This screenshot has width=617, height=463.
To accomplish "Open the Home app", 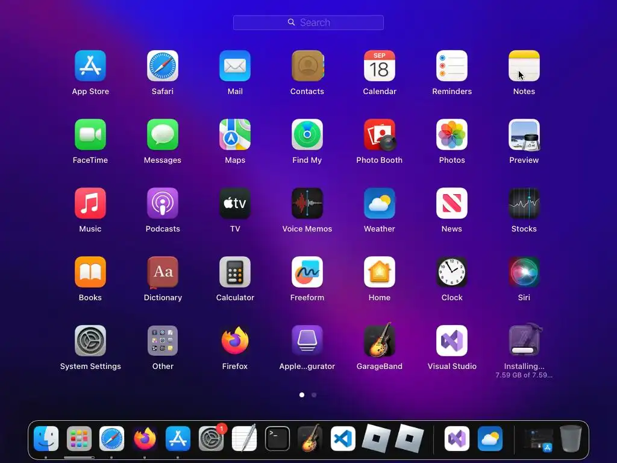I will point(380,272).
